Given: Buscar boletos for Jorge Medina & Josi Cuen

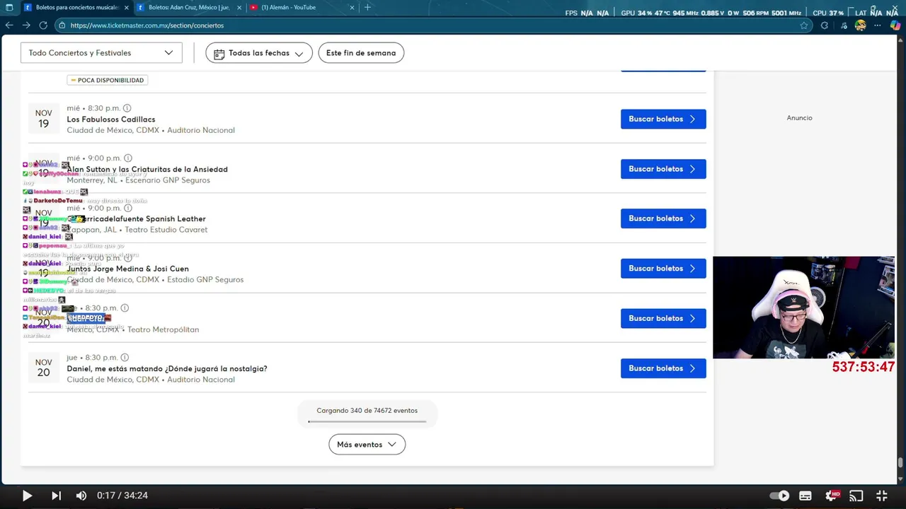Looking at the screenshot, I should 663,269.
